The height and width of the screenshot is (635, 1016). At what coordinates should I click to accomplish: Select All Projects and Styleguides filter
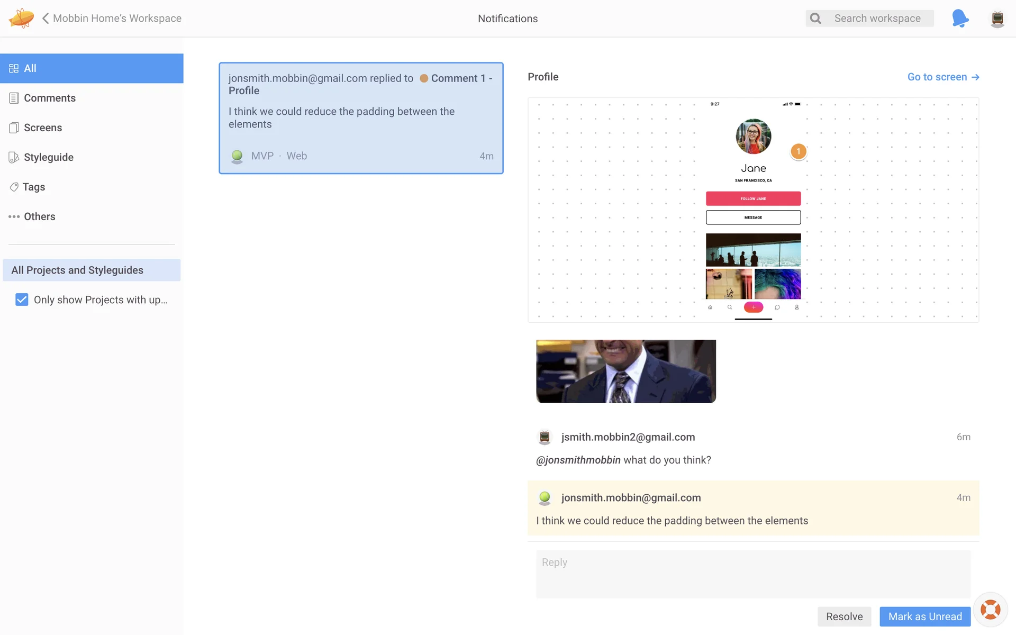click(92, 270)
